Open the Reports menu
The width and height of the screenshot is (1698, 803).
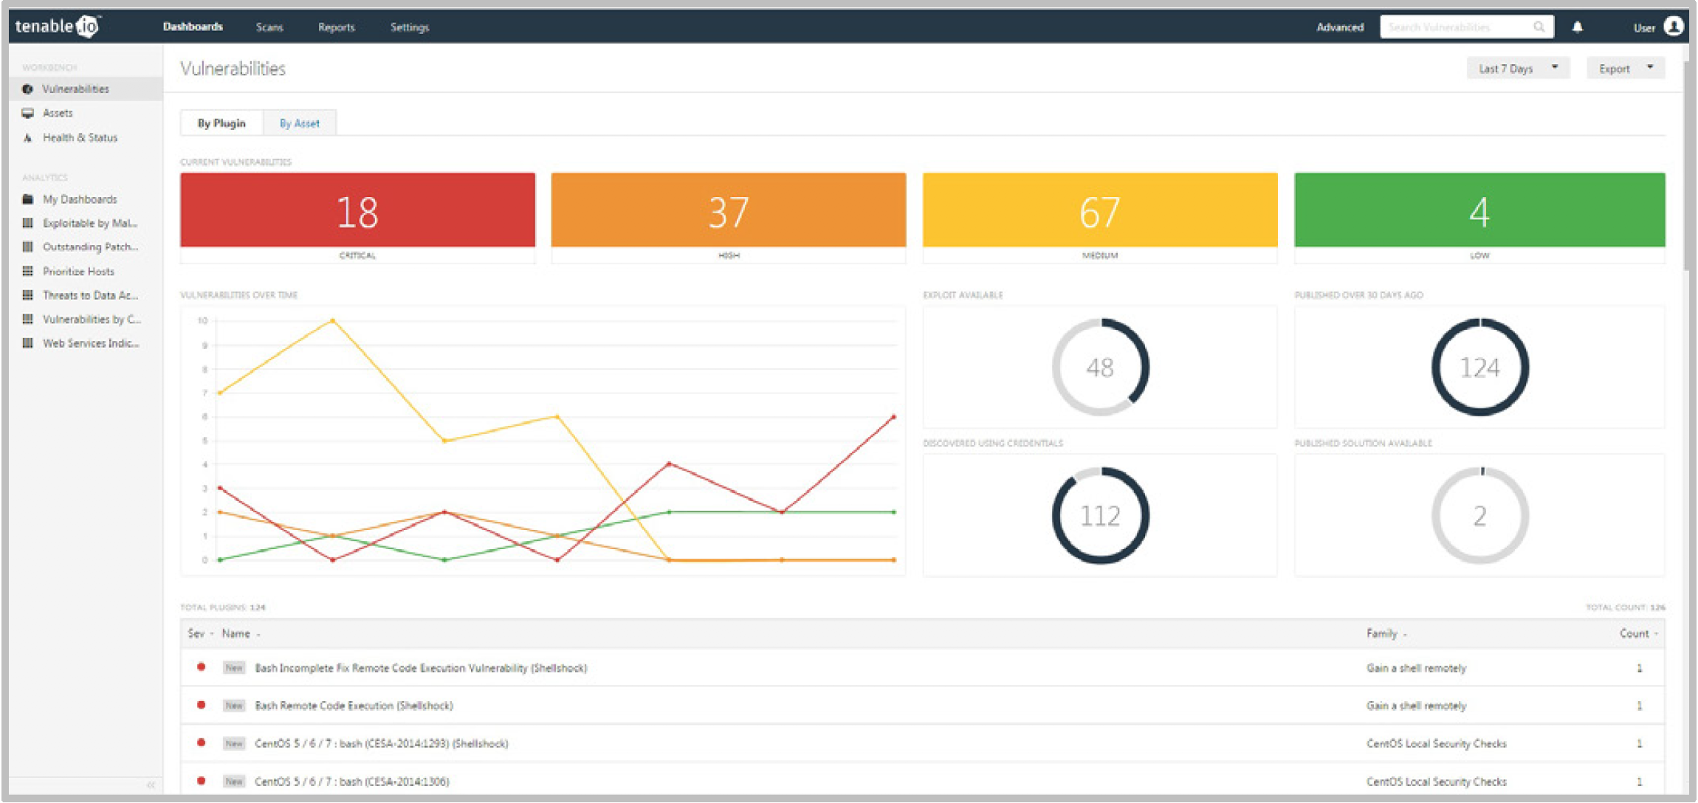coord(337,27)
